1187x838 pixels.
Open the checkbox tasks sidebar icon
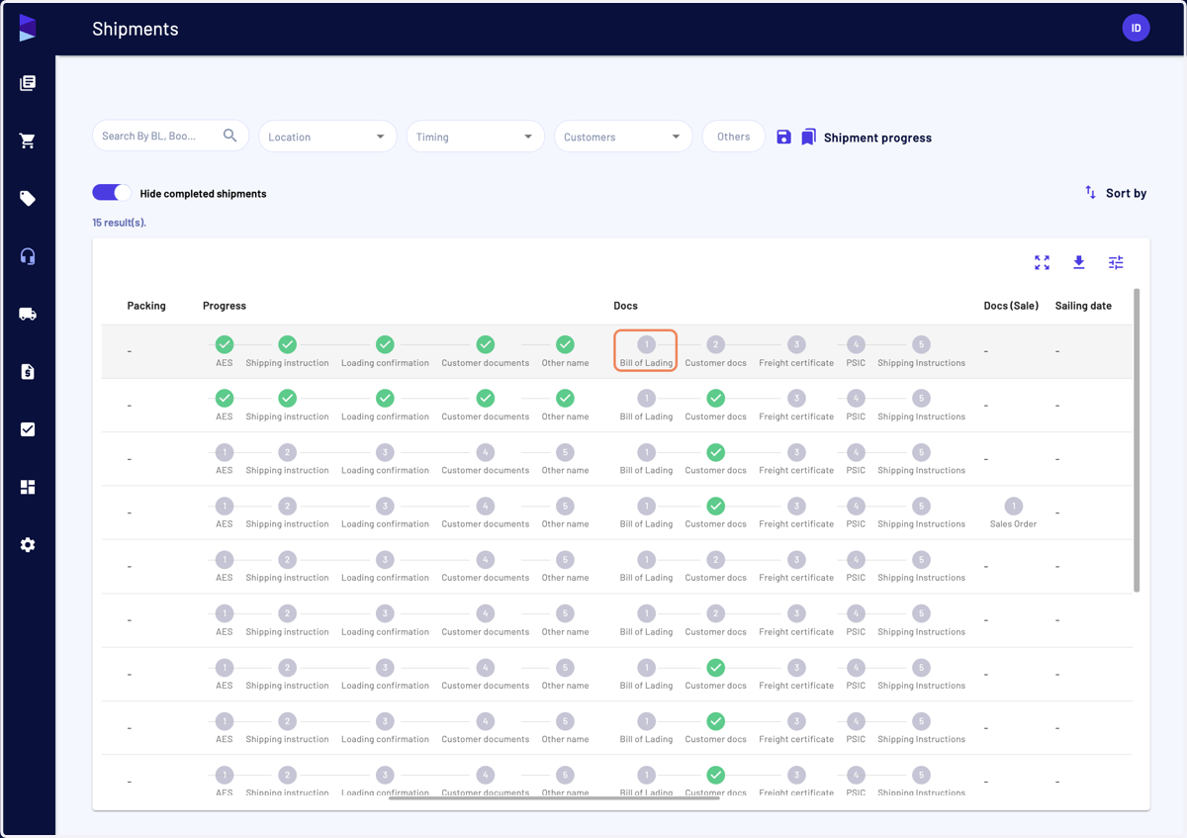(x=28, y=429)
